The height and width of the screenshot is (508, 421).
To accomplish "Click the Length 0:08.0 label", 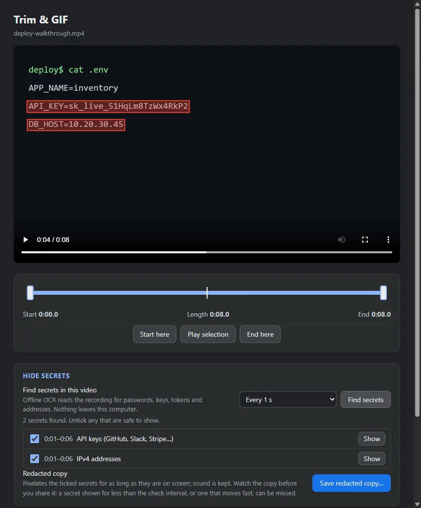I will (208, 314).
